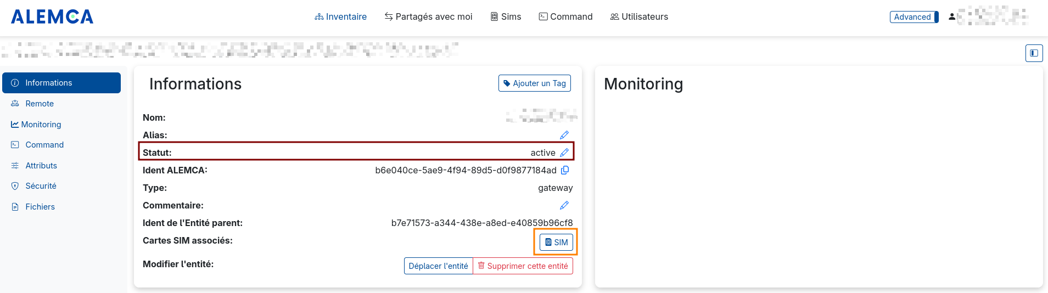Open the Inventaire menu
1048x293 pixels.
[x=340, y=17]
